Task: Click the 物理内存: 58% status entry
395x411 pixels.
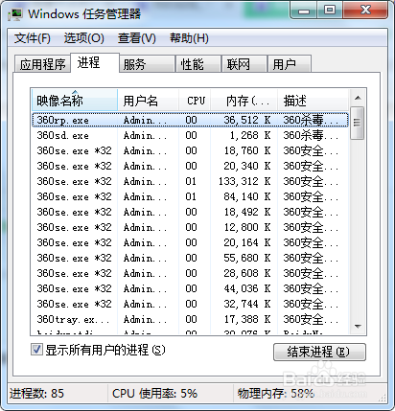Action: click(x=275, y=394)
